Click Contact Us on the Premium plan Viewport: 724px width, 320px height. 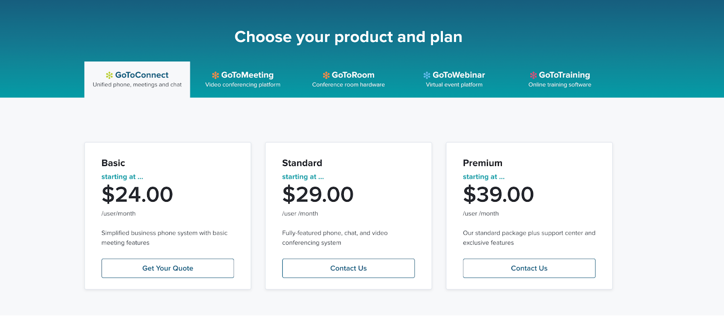[x=529, y=268]
